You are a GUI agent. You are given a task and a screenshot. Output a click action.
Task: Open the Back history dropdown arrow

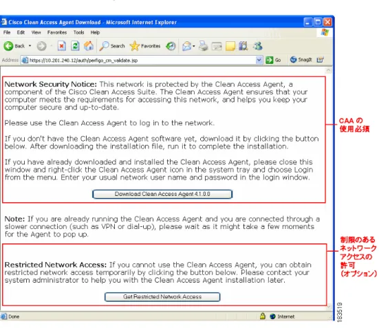tap(30, 45)
